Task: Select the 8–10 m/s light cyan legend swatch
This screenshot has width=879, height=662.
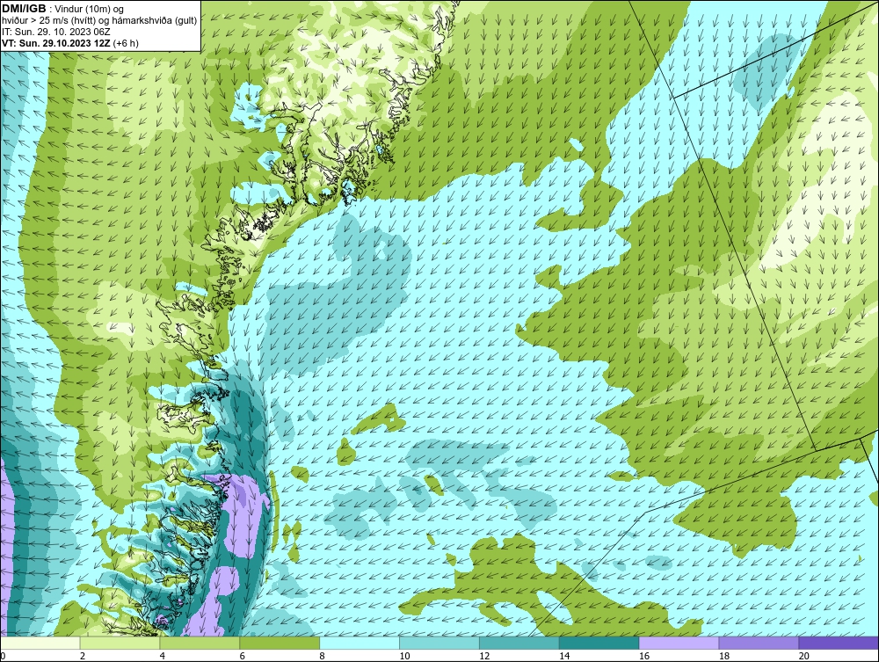Action: point(360,643)
